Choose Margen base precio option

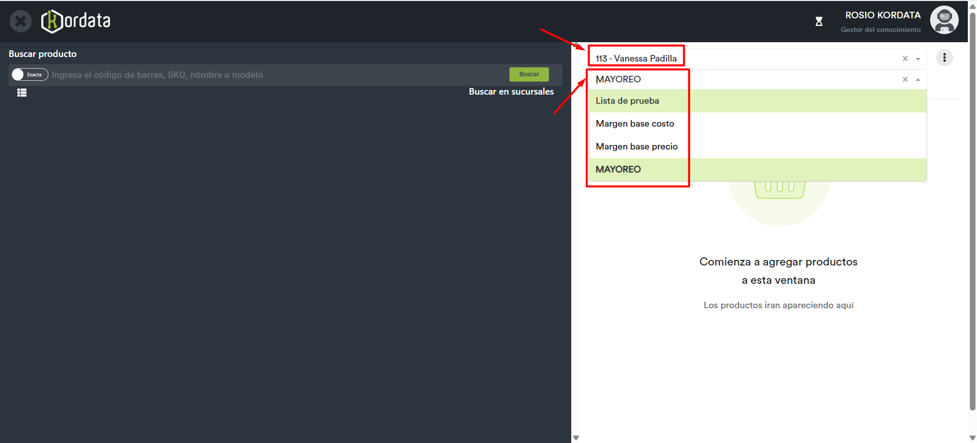636,146
